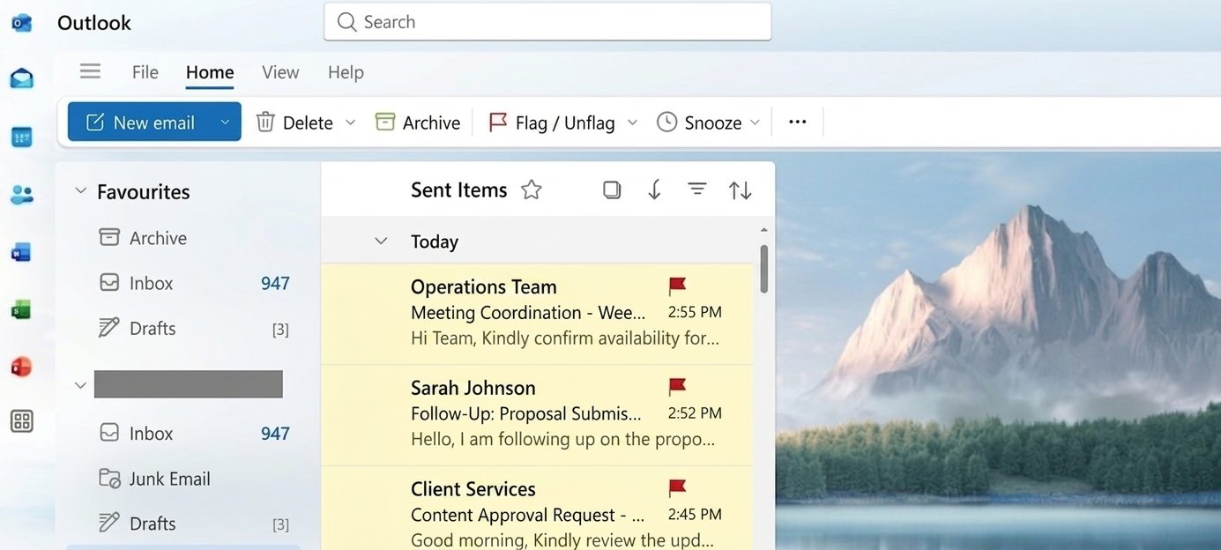Open the Flag / Unflag dropdown arrow

(x=632, y=123)
